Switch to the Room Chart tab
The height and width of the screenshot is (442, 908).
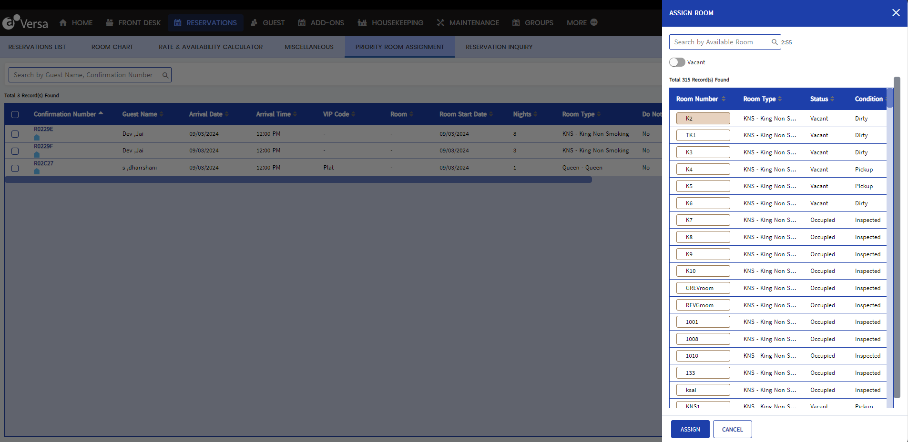point(112,47)
